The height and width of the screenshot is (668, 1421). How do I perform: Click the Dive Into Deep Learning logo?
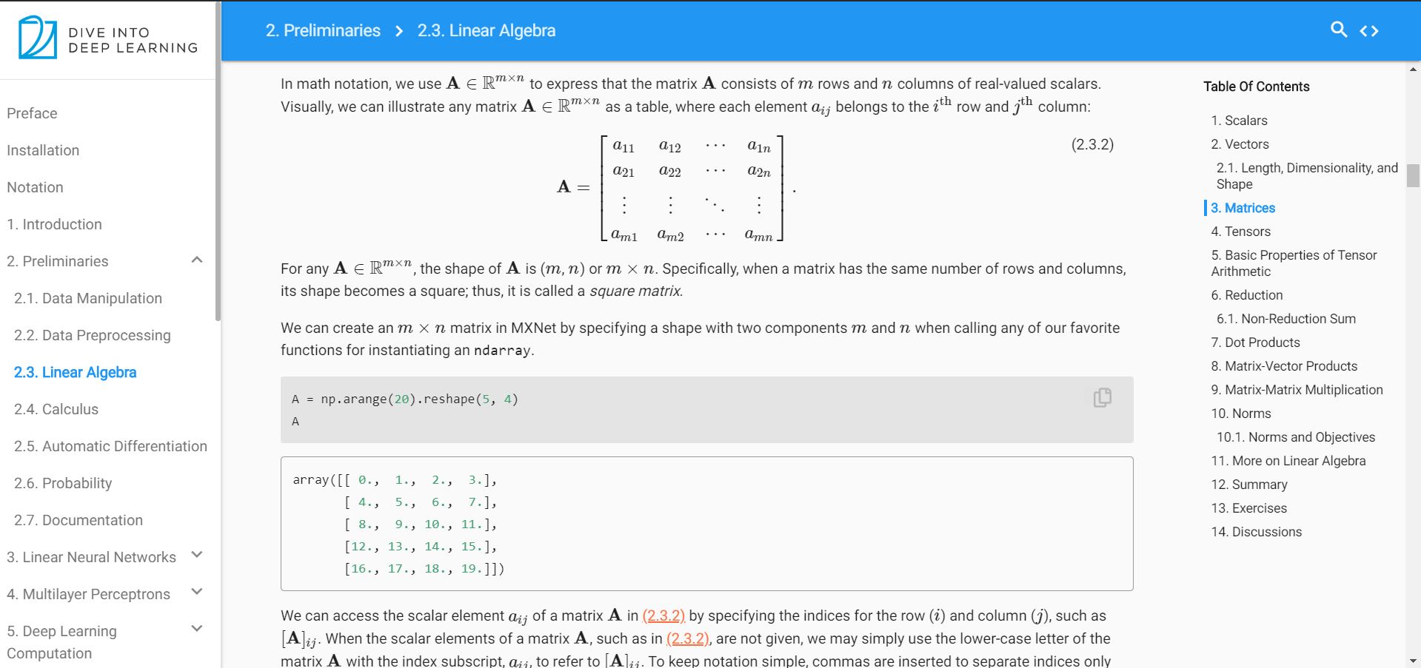click(107, 38)
